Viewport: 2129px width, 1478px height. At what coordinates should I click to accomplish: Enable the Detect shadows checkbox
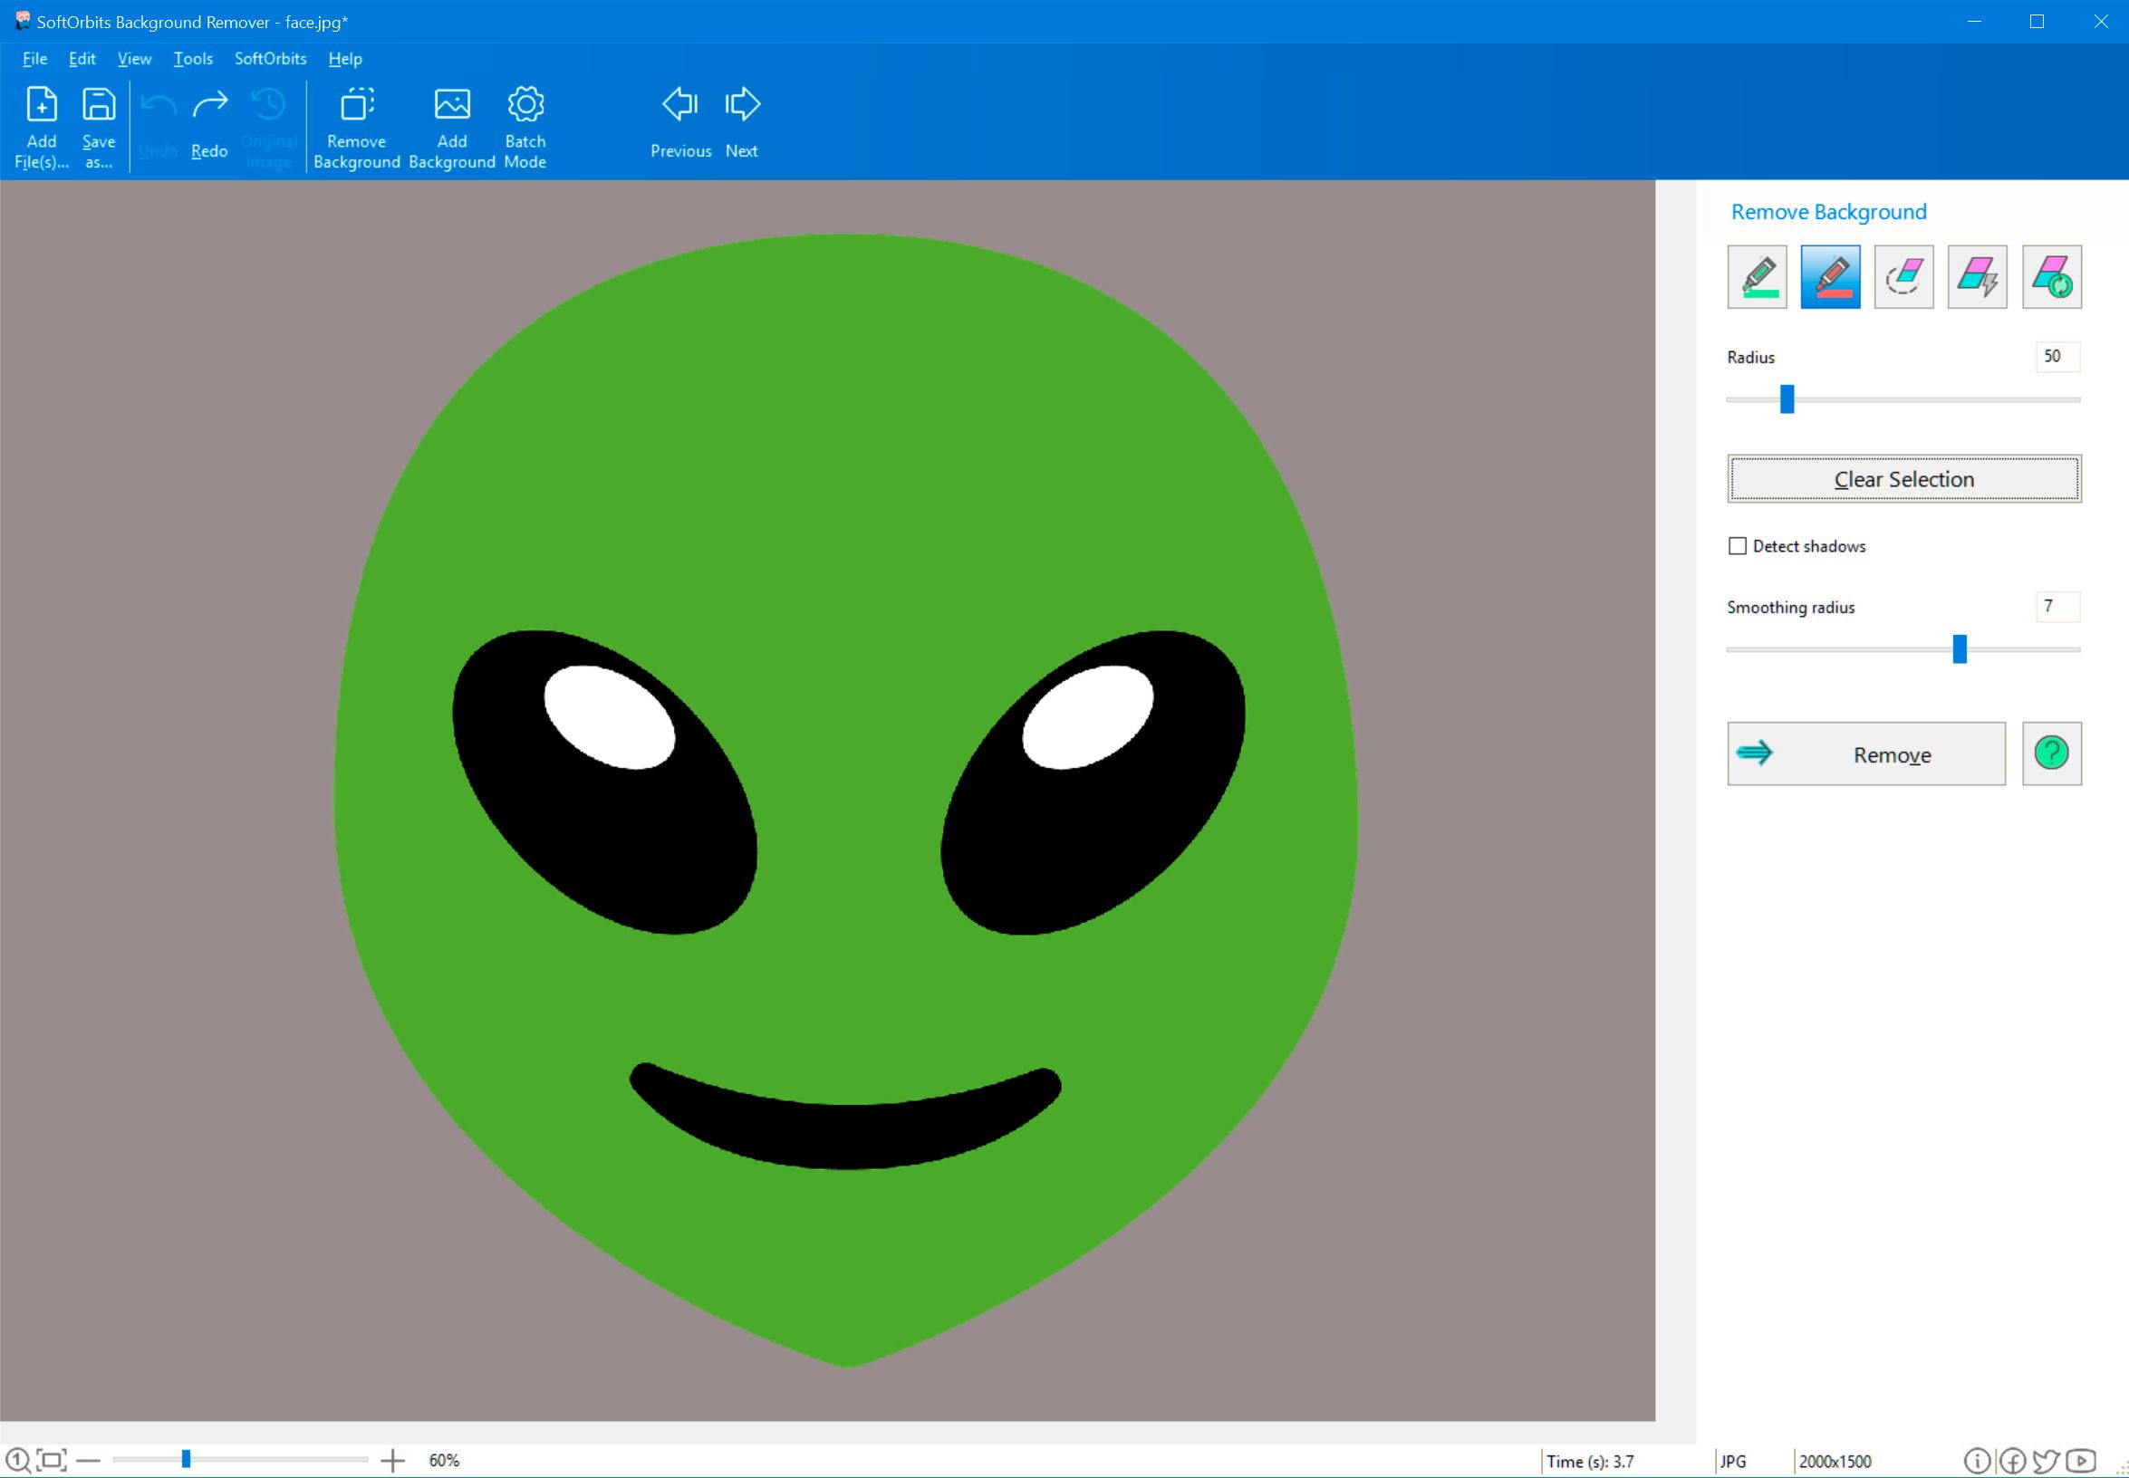[1736, 545]
